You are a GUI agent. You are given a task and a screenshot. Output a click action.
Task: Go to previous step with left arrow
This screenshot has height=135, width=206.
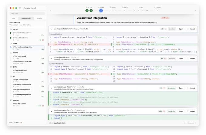pyautogui.click(x=51, y=11)
